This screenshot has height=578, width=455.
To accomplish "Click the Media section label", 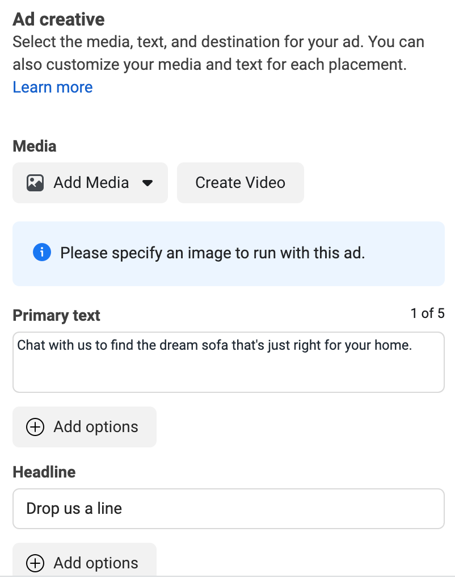I will click(x=35, y=146).
